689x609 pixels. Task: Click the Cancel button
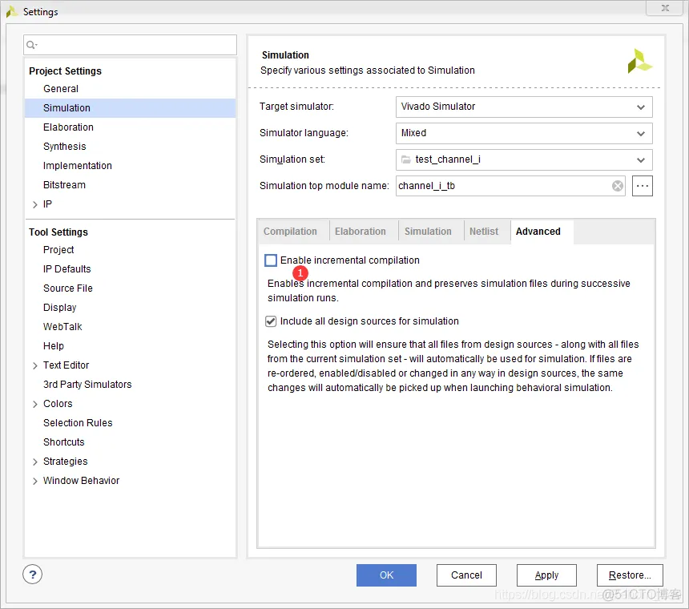(x=466, y=575)
